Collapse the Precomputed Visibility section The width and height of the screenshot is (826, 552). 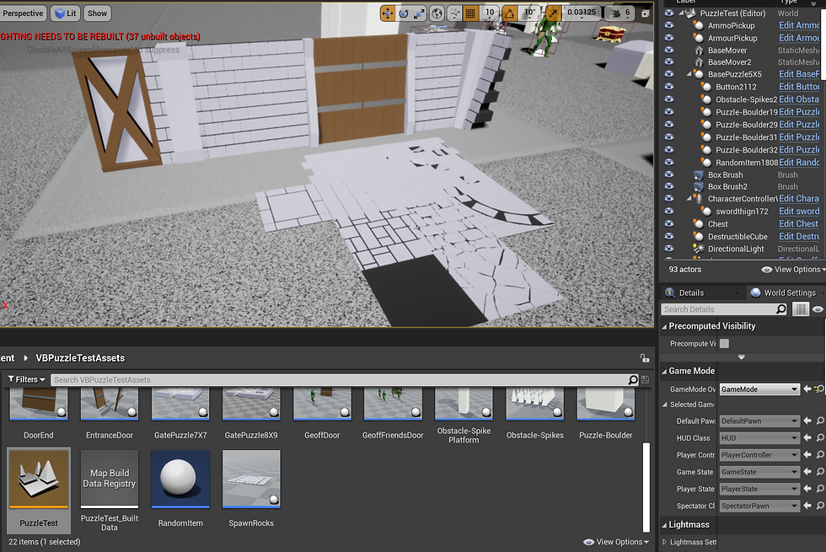pos(664,327)
